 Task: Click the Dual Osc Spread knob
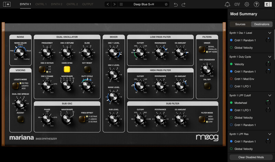pyautogui.click(x=20, y=104)
